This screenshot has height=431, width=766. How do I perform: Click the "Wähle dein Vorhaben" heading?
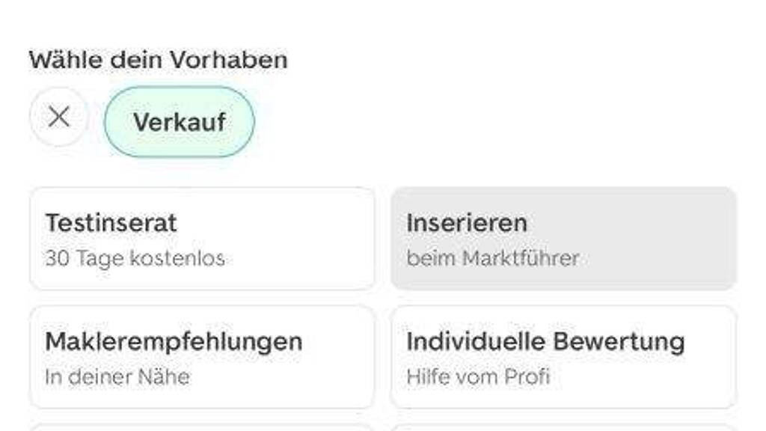(x=158, y=60)
